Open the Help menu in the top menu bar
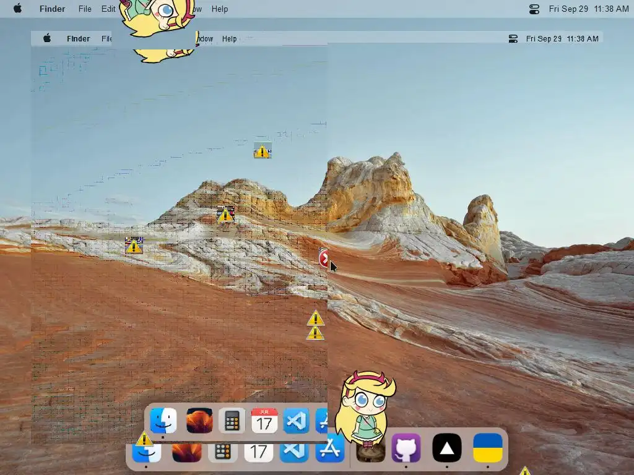 click(220, 9)
